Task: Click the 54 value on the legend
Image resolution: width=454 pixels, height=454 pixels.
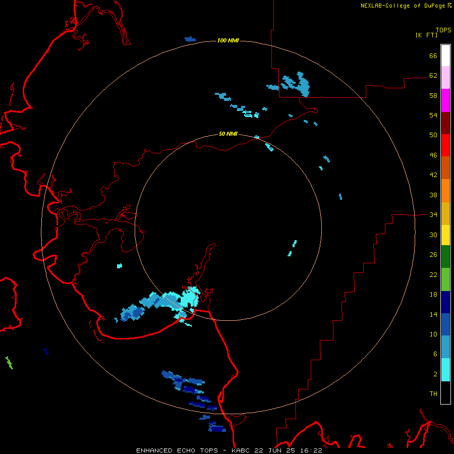Action: [x=433, y=115]
